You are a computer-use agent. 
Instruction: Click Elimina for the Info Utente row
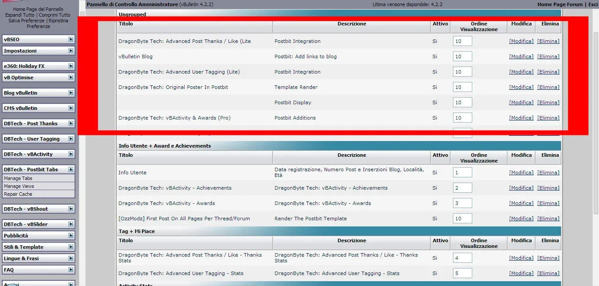[549, 173]
